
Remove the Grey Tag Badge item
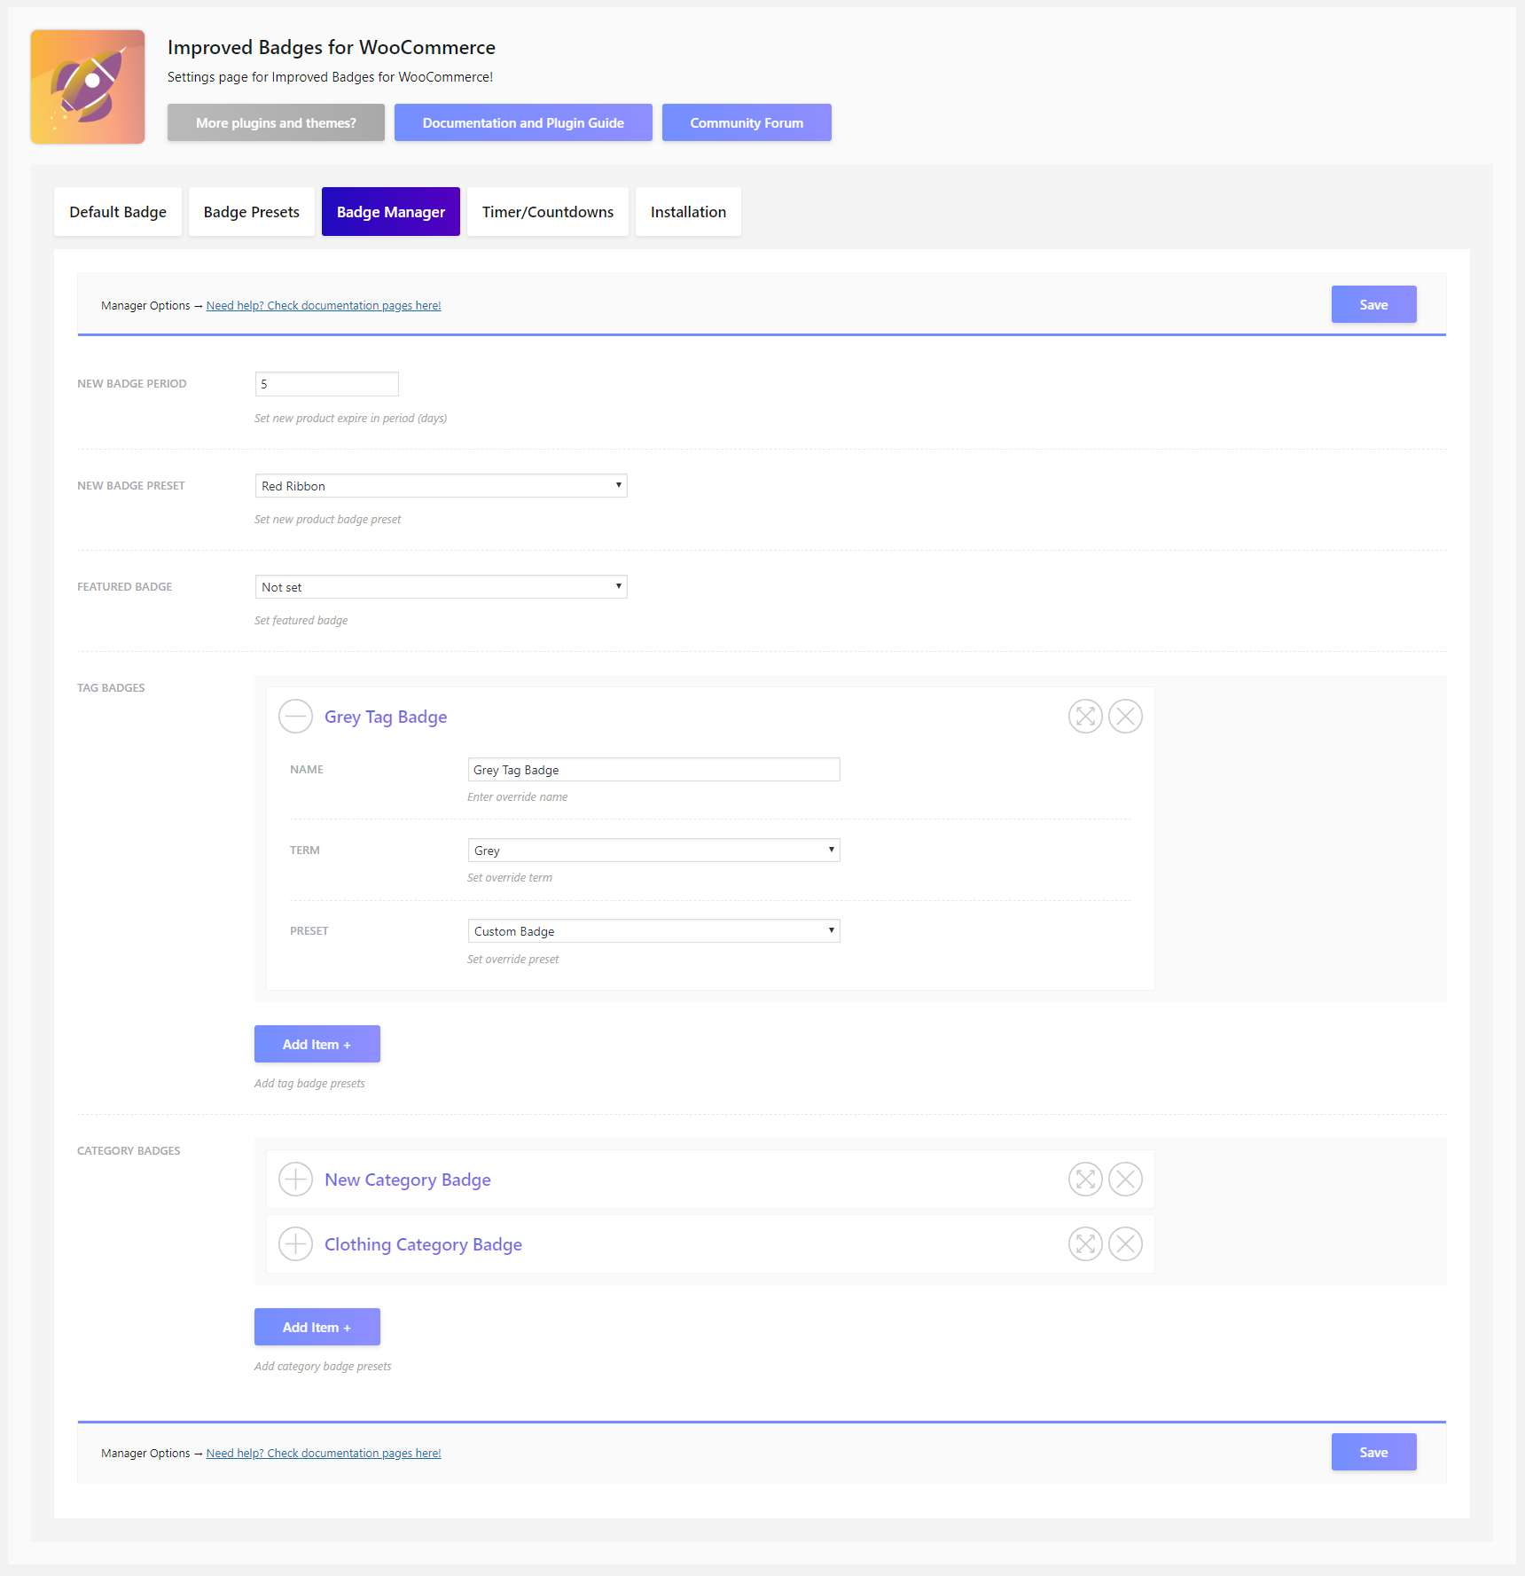point(1125,716)
